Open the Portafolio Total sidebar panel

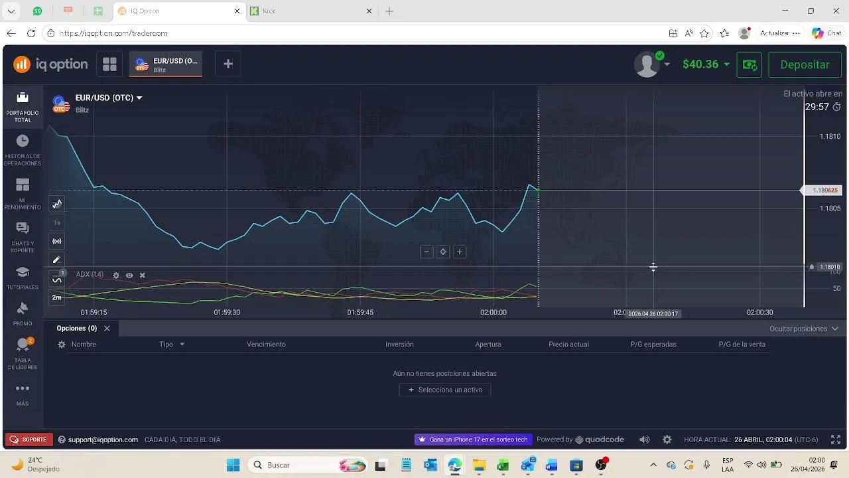coord(23,106)
